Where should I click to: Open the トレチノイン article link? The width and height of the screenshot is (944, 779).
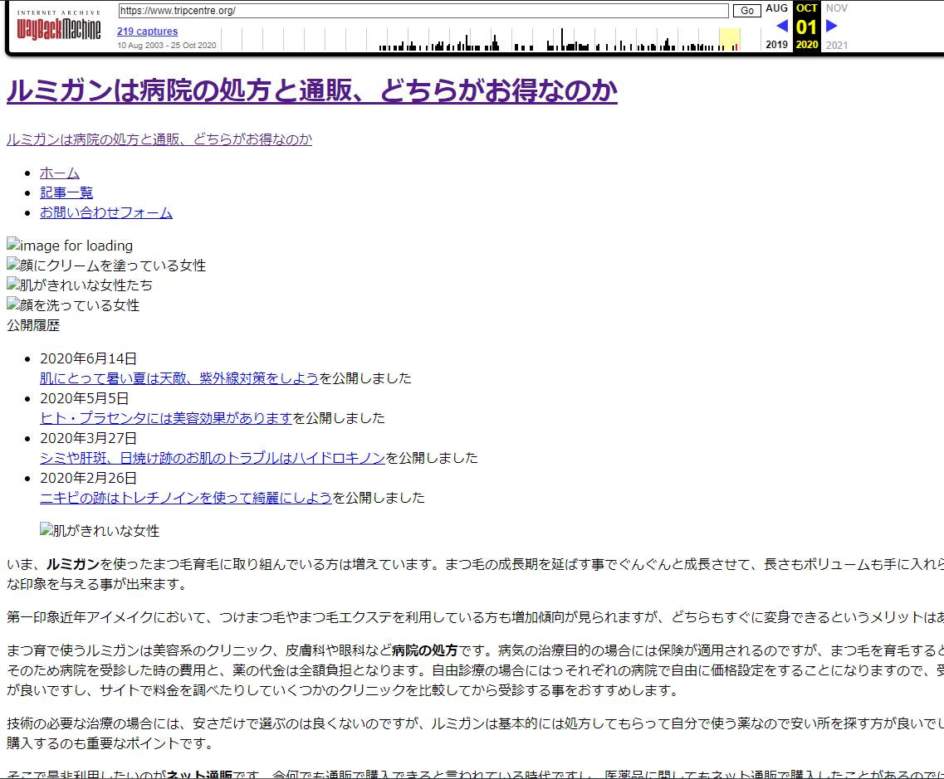tap(186, 498)
